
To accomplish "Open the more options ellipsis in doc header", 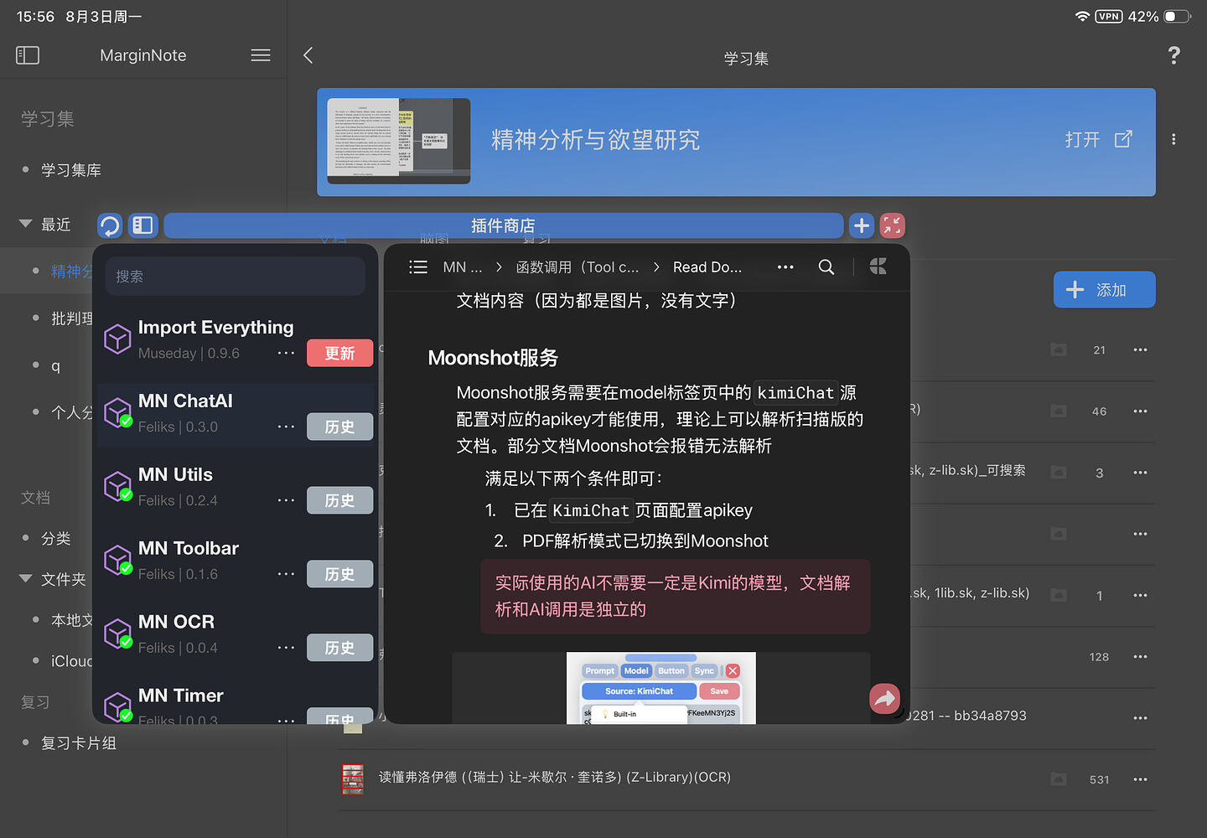I will 785,267.
